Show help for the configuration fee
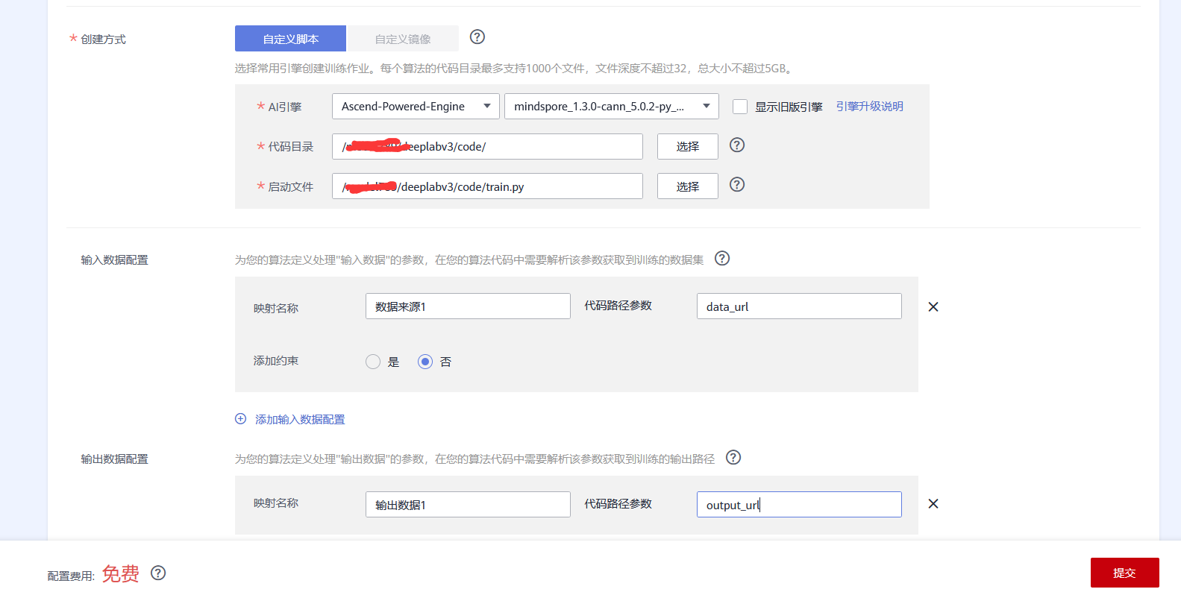 [158, 573]
